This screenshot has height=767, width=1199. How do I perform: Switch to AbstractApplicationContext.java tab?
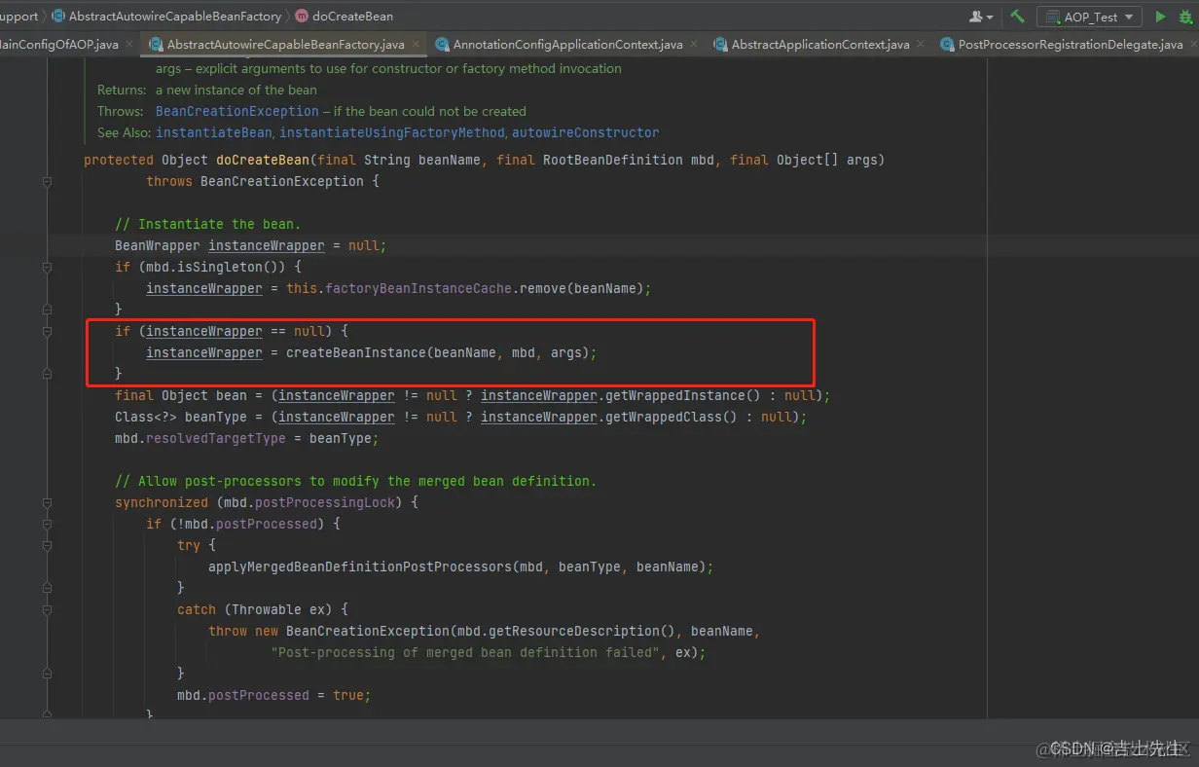tap(819, 45)
